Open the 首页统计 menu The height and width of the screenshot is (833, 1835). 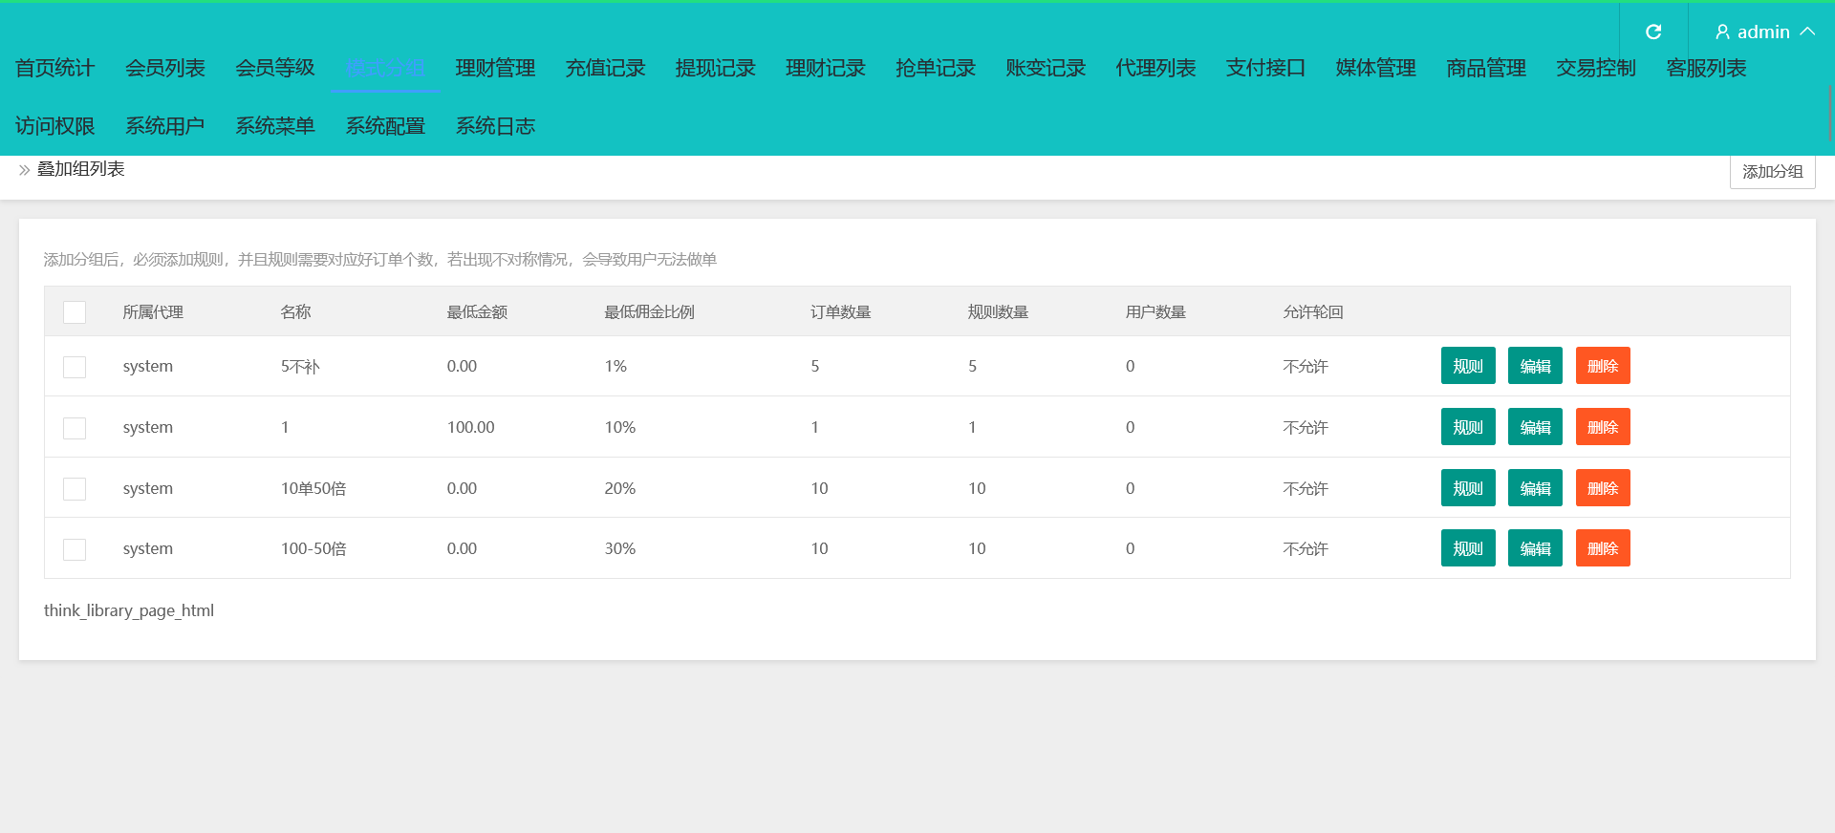pos(54,68)
